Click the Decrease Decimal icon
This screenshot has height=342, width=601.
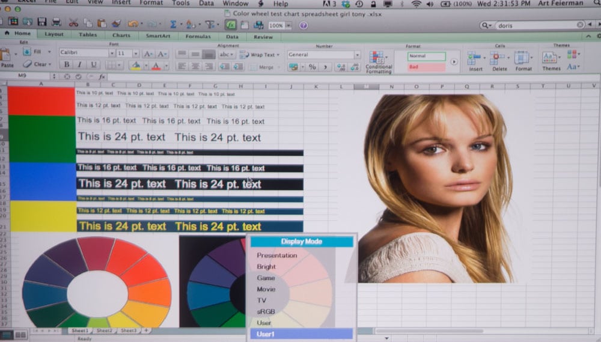(355, 67)
